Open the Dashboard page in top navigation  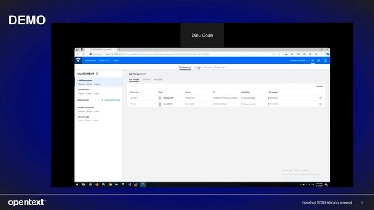coord(90,61)
